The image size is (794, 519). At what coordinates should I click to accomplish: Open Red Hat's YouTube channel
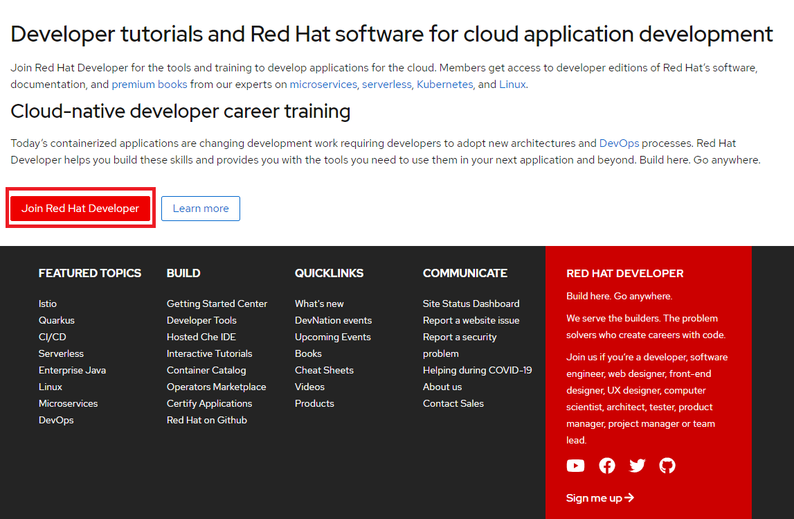tap(575, 465)
